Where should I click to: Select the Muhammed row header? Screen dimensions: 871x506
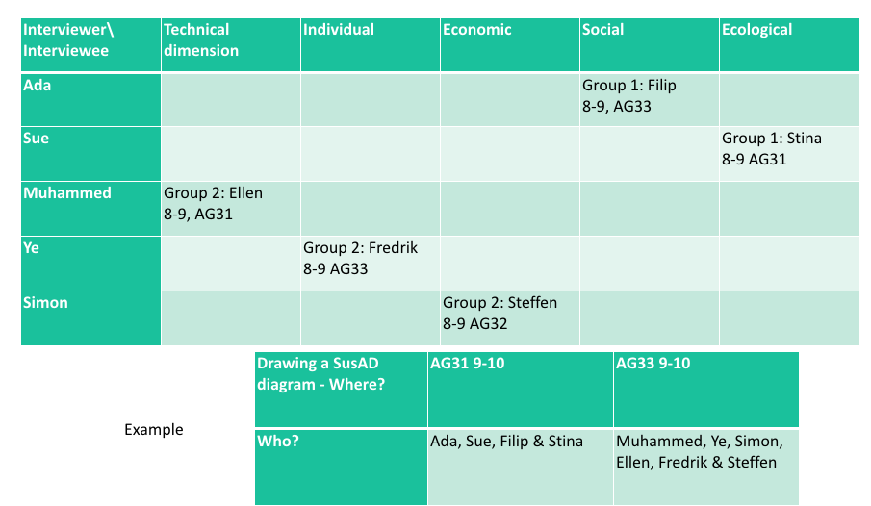pos(91,209)
